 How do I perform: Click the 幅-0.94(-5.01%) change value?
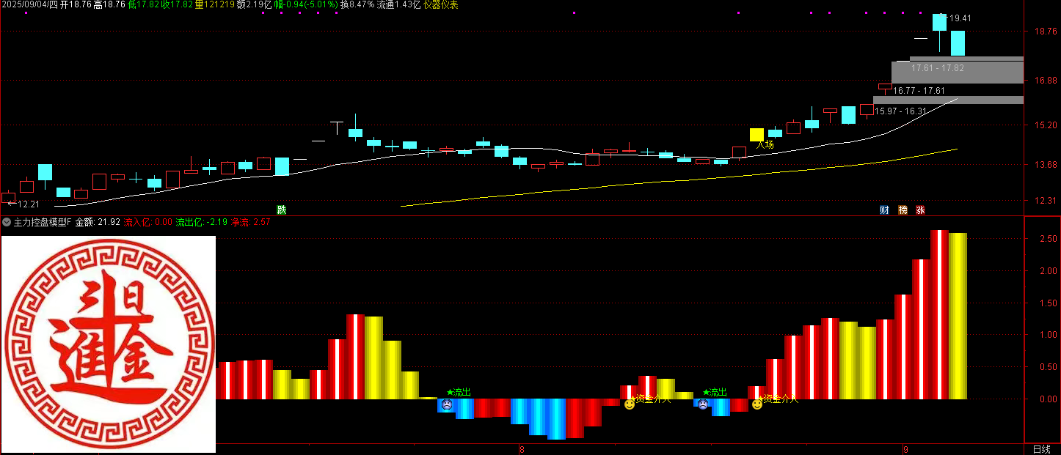[306, 4]
